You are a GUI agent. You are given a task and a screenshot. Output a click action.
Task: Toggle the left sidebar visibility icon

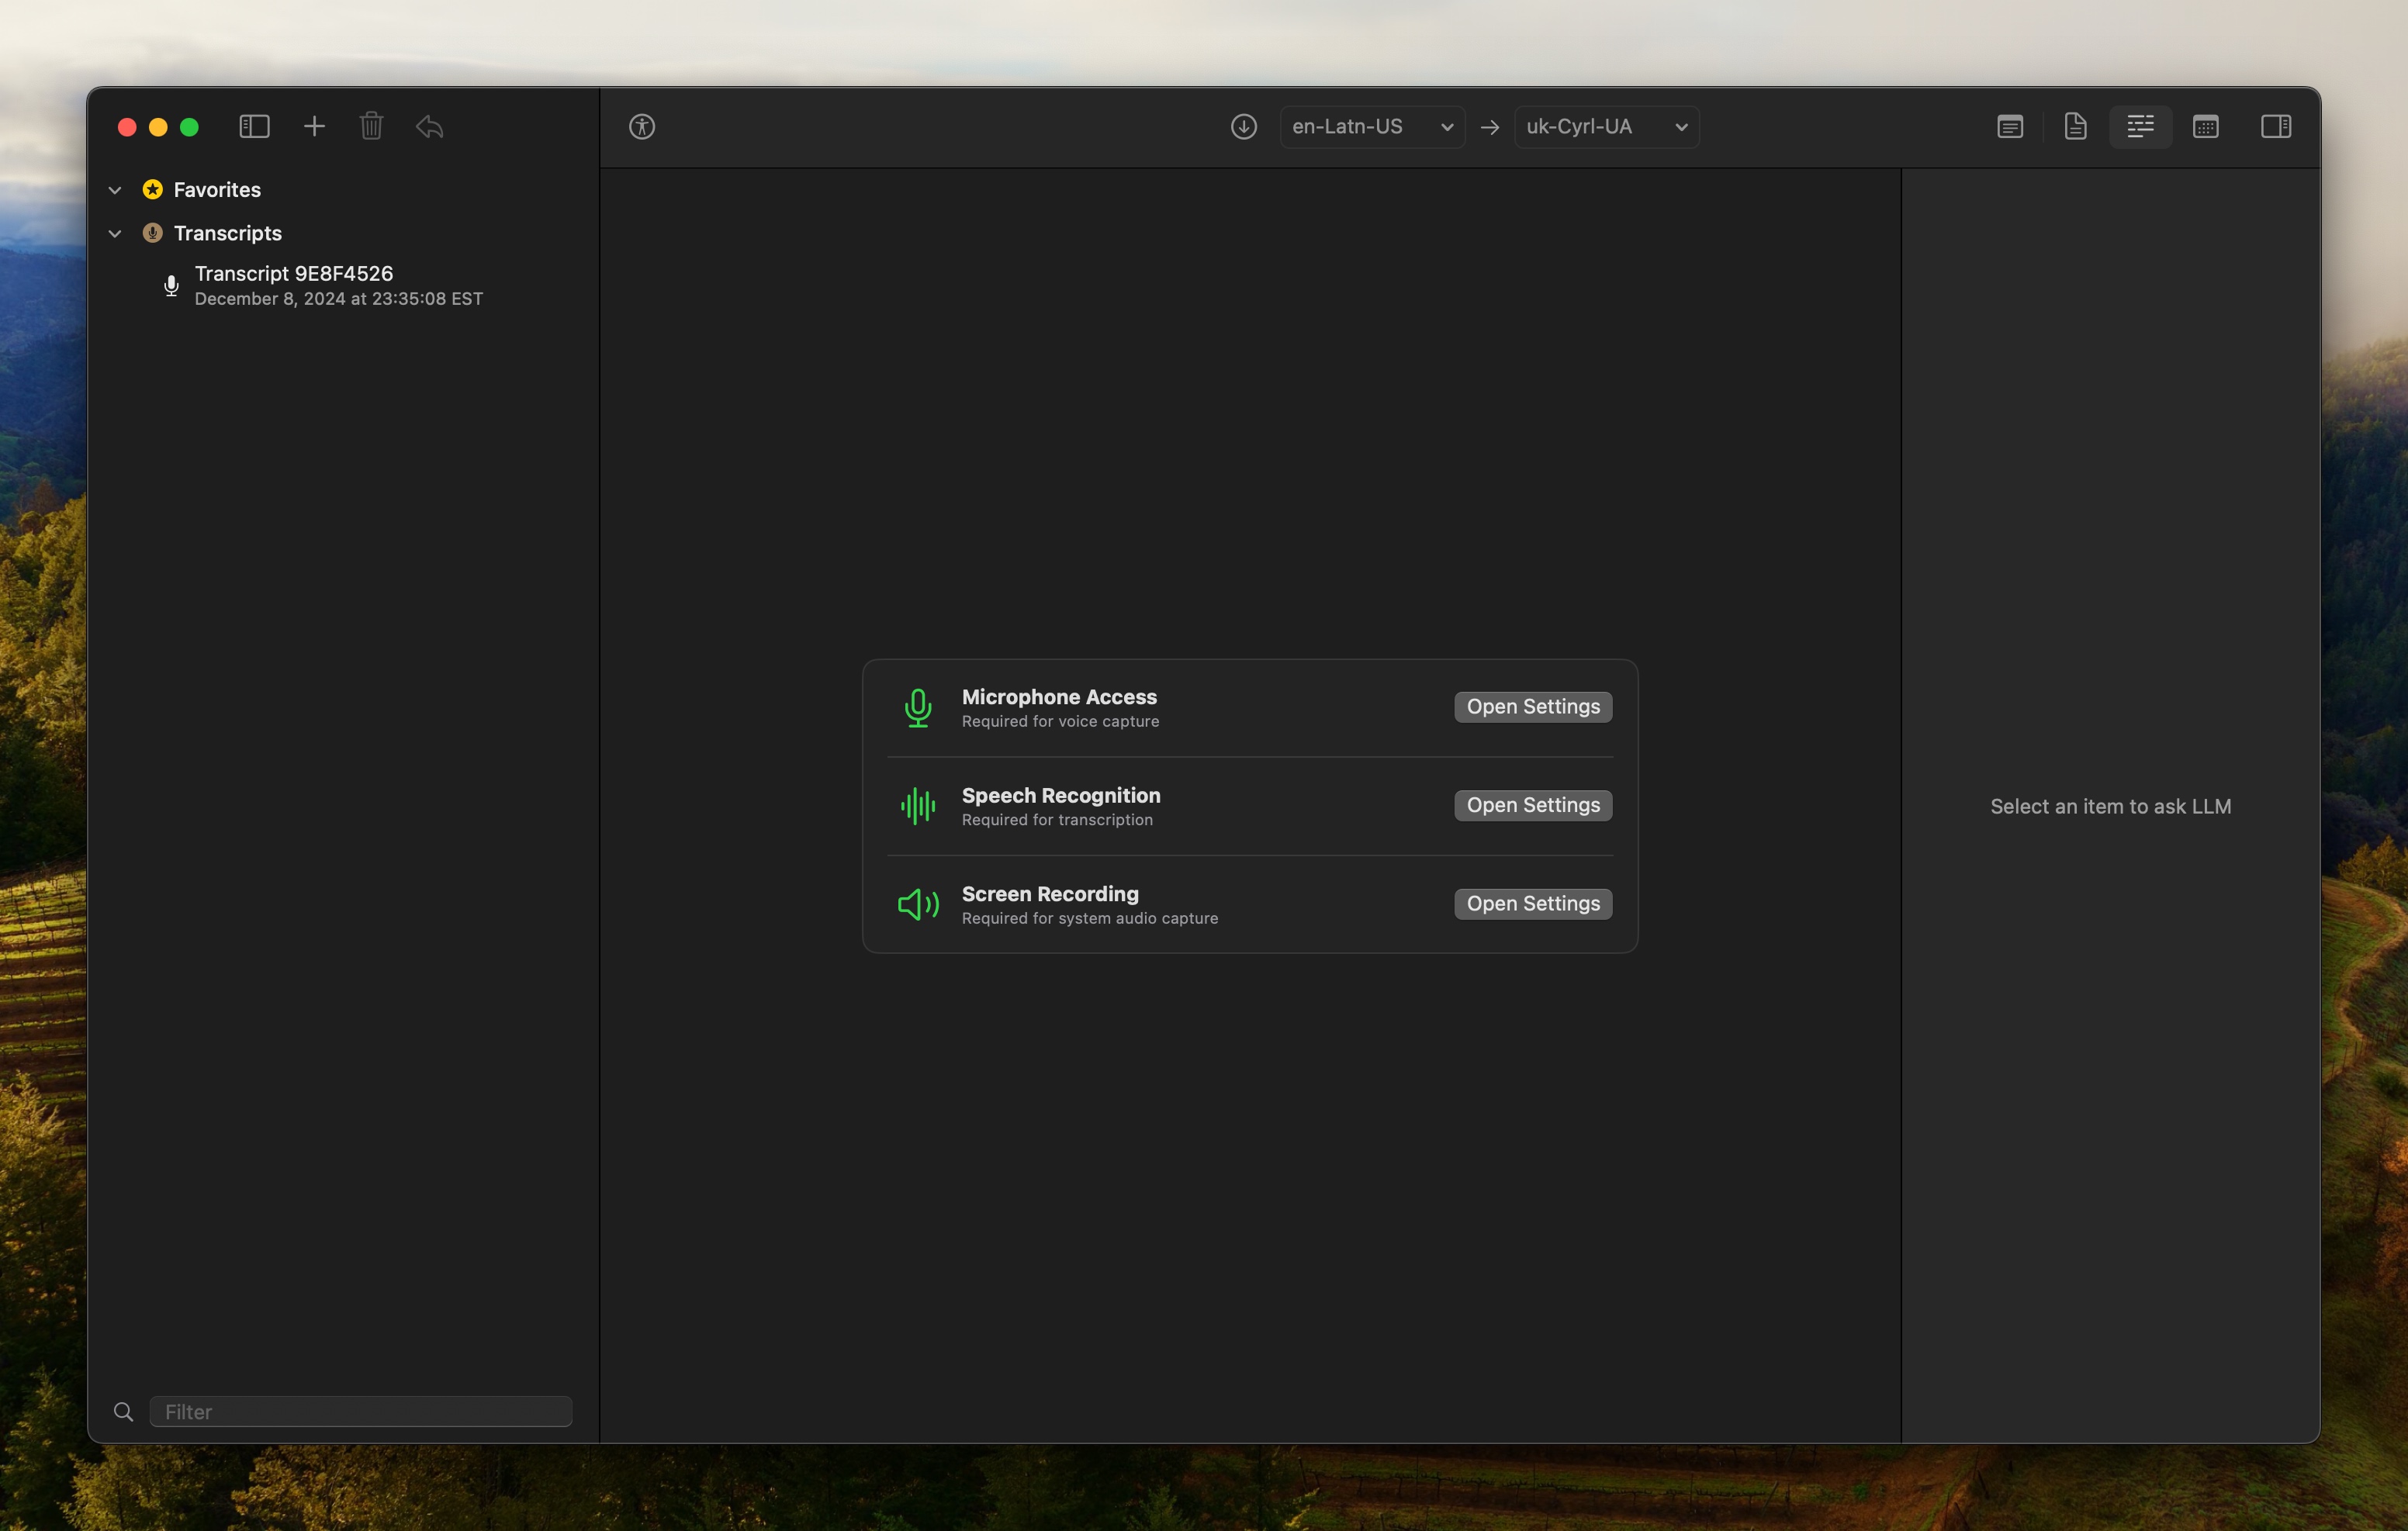pos(254,126)
